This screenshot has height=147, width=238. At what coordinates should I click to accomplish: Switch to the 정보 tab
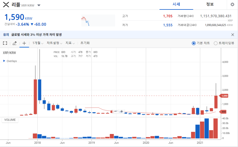point(210,4)
